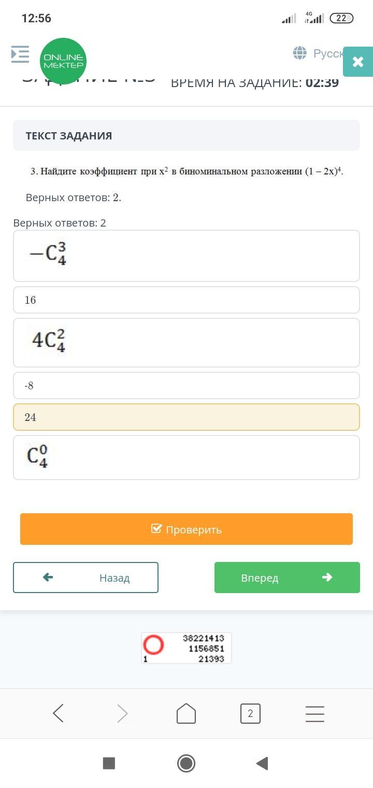Tap the browser forward arrow
Screen dimensions: 373x788
pos(122,714)
